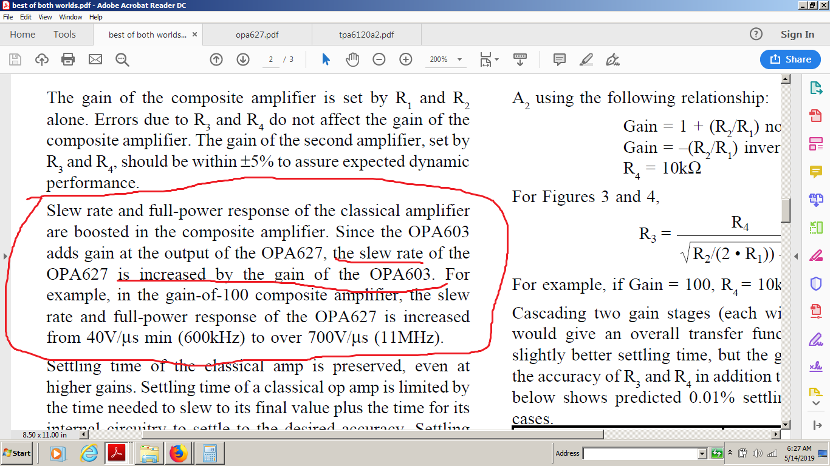The image size is (830, 466).
Task: Go to the previous page with the up arrow
Action: 216,59
